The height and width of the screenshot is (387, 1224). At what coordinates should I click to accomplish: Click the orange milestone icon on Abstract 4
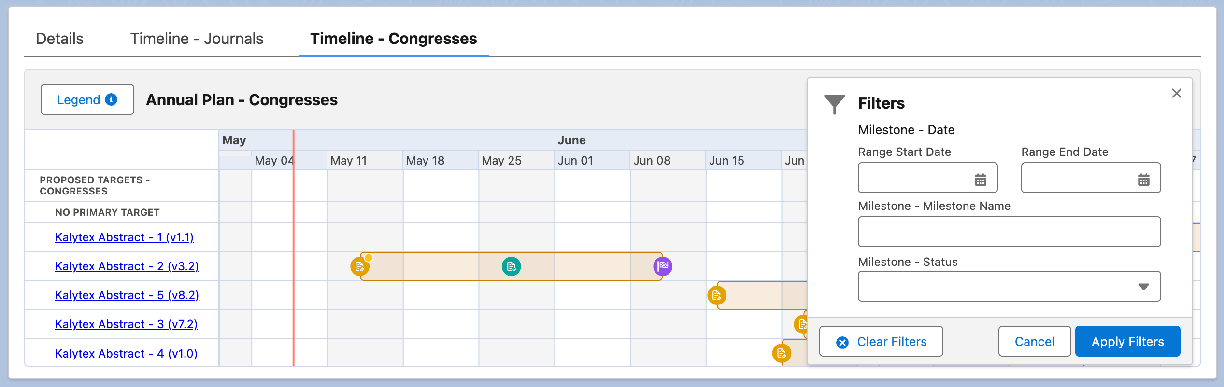pyautogui.click(x=782, y=354)
